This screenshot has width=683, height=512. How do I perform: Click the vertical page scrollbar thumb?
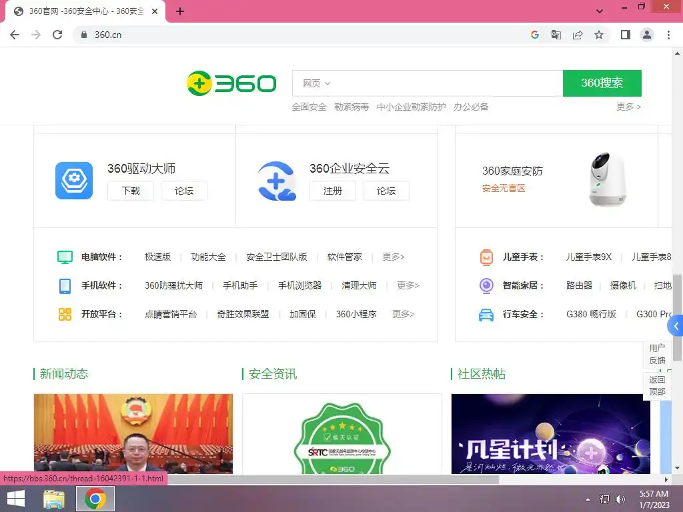(677, 317)
